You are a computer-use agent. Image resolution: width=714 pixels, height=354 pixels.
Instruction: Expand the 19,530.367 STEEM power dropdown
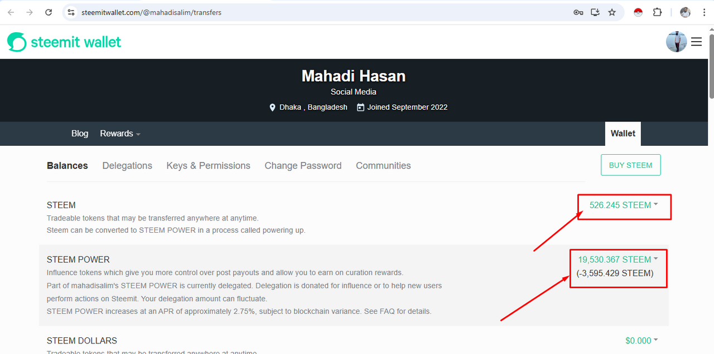(x=618, y=259)
